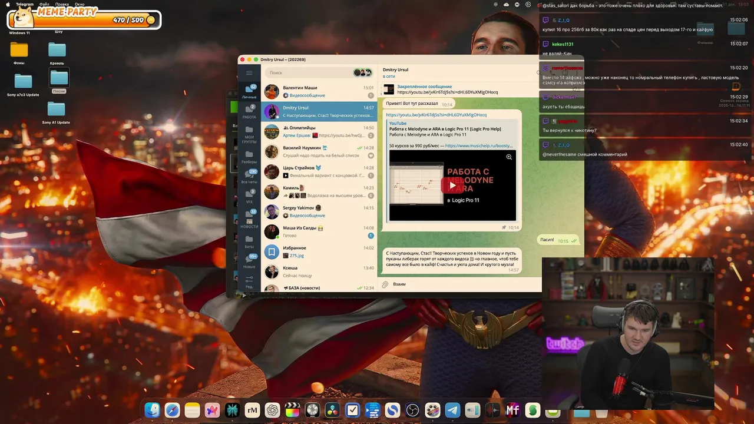The image size is (754, 424).
Task: Open chat with Валентин Маши
Action: (319, 91)
